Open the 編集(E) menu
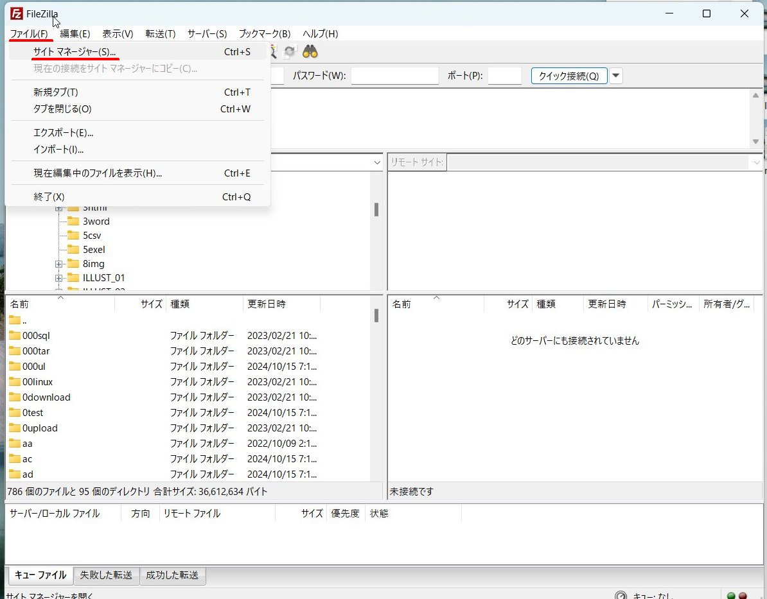Viewport: 767px width, 599px height. point(75,34)
